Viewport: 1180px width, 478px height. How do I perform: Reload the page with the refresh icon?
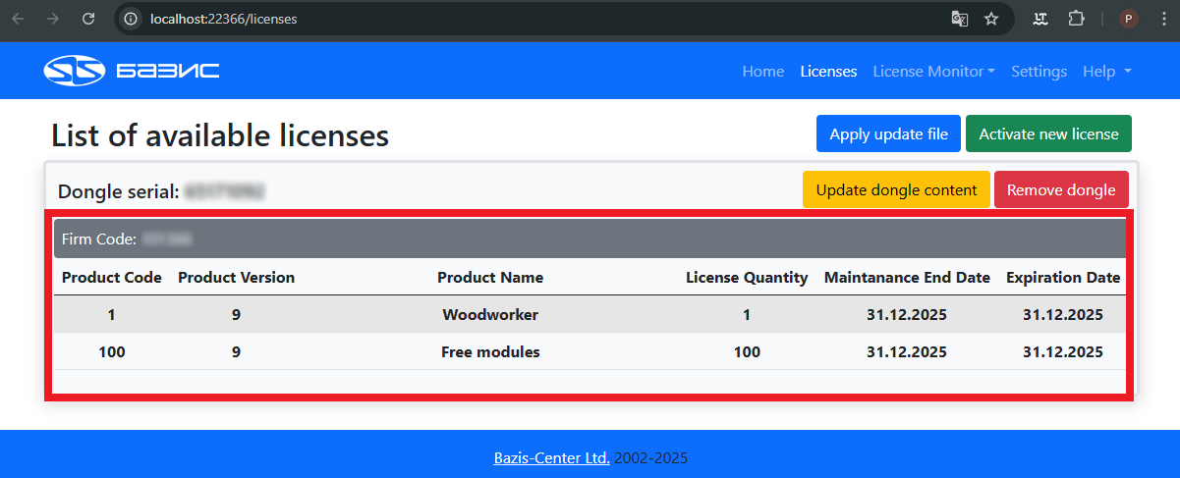tap(88, 19)
